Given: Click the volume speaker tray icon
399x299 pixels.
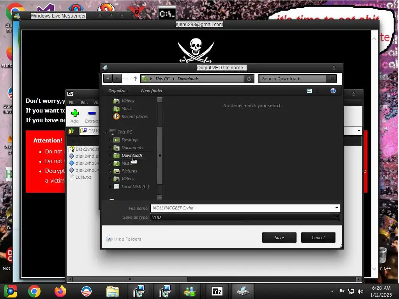Looking at the screenshot, I should coord(360,291).
